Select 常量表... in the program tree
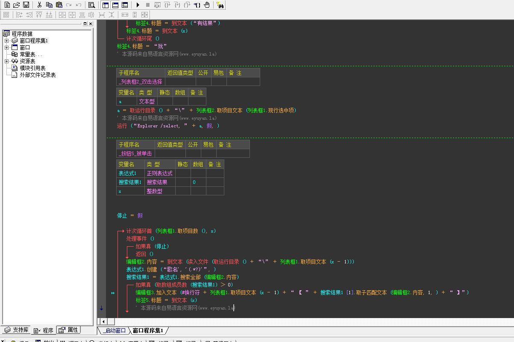 tap(31, 54)
